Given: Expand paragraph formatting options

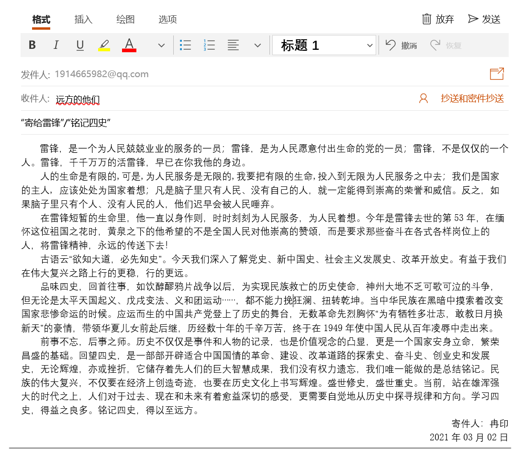Looking at the screenshot, I should tap(257, 46).
